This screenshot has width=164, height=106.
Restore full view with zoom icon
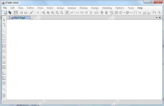pyautogui.click(x=48, y=13)
